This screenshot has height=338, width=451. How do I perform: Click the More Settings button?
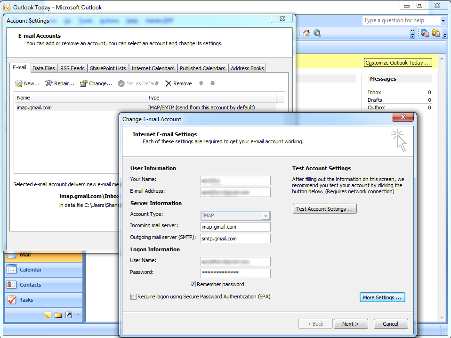click(x=382, y=297)
